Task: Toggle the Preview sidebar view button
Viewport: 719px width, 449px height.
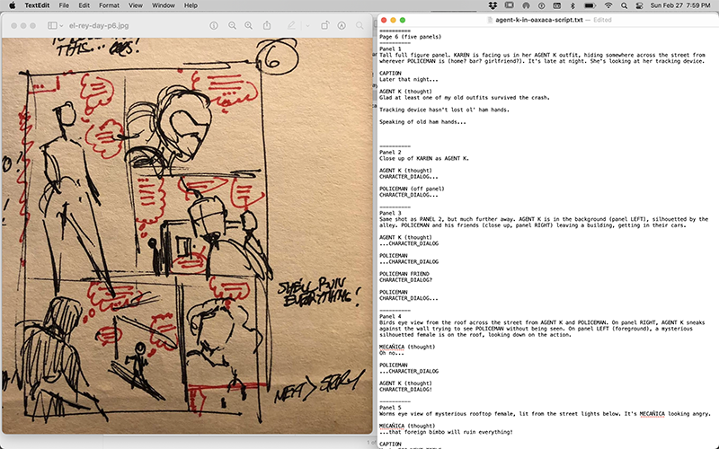Action: click(x=52, y=26)
